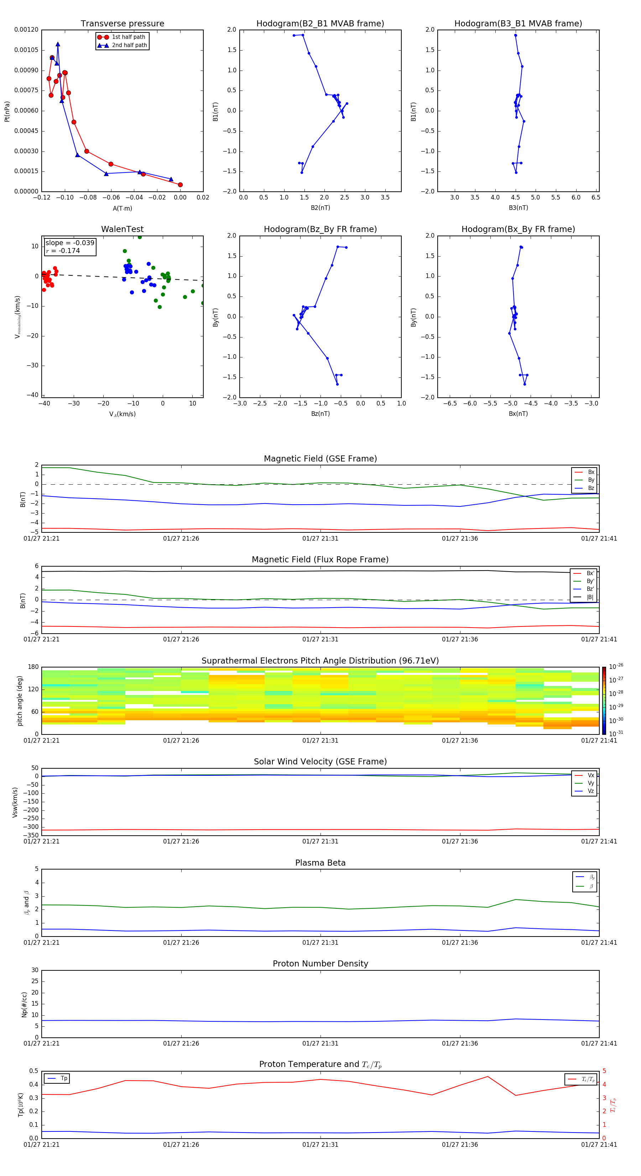Click 'Vx' legend entry in velocity panel
Screen dimensions: 641x1176
point(585,775)
